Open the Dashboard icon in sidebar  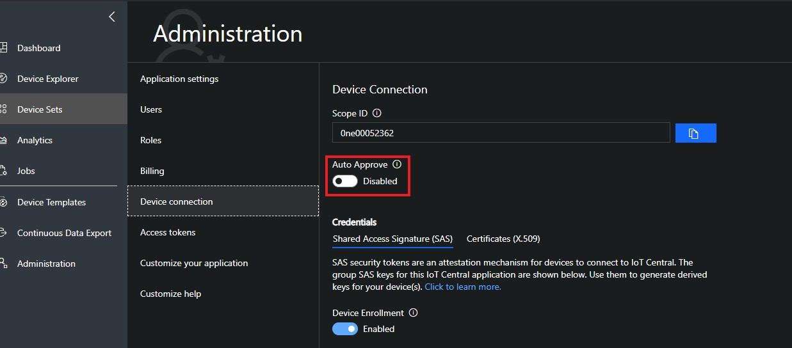3,48
